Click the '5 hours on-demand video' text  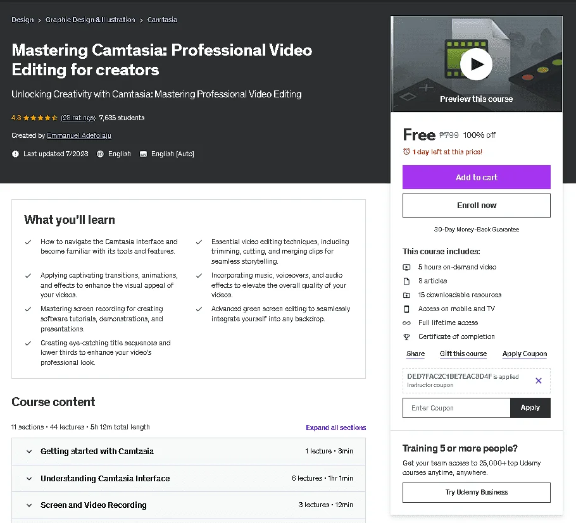[x=457, y=267]
